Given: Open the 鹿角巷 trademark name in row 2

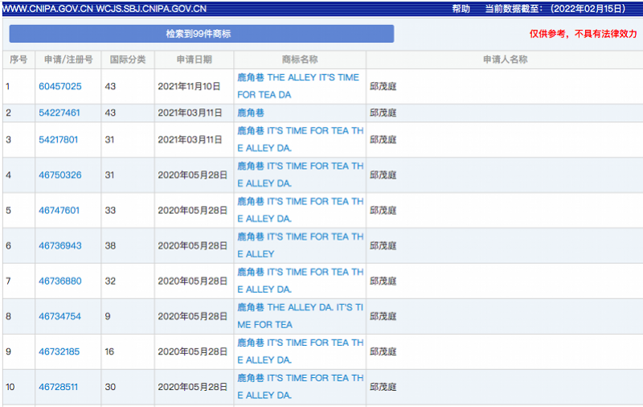Looking at the screenshot, I should click(x=251, y=113).
